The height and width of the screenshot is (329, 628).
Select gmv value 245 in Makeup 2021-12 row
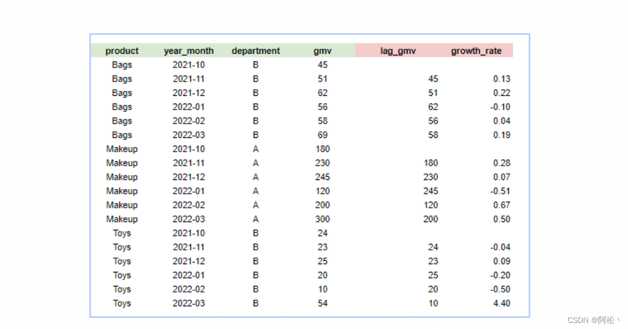[322, 177]
